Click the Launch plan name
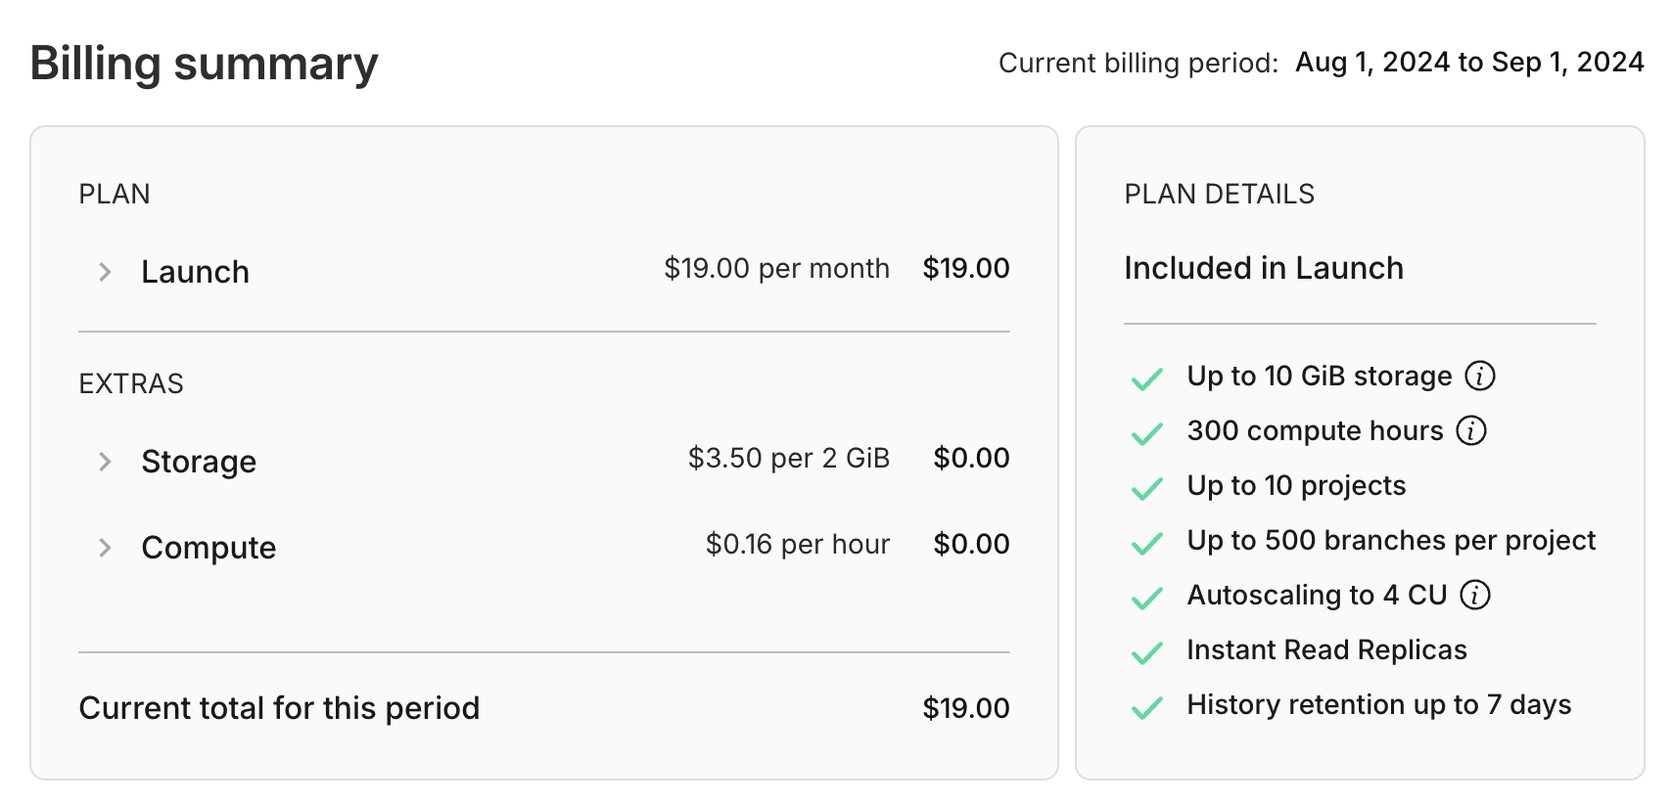Viewport: 1672px width, 802px height. click(195, 272)
